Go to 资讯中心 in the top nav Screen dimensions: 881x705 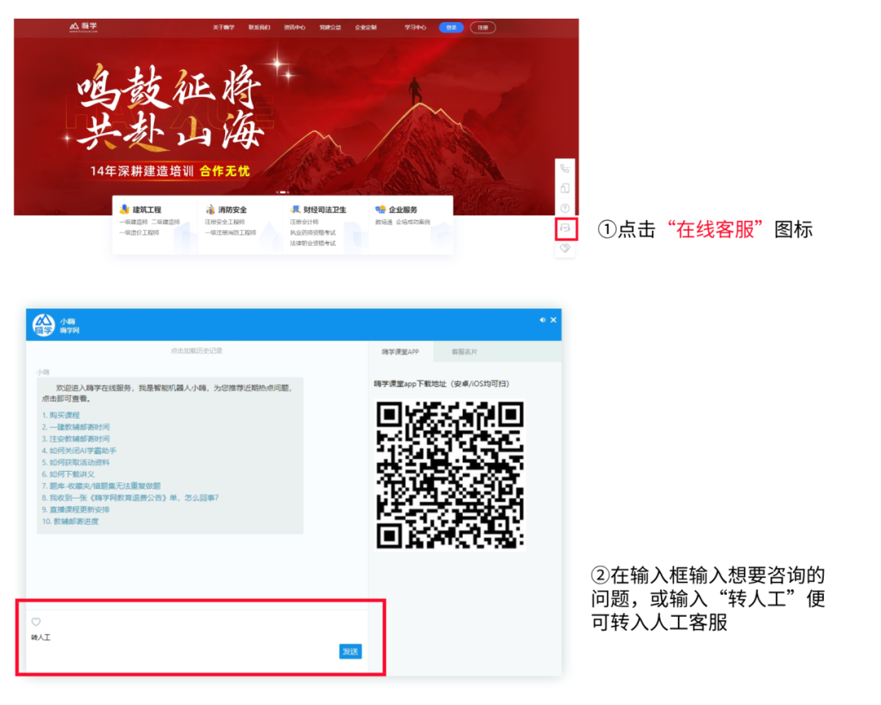pyautogui.click(x=294, y=28)
